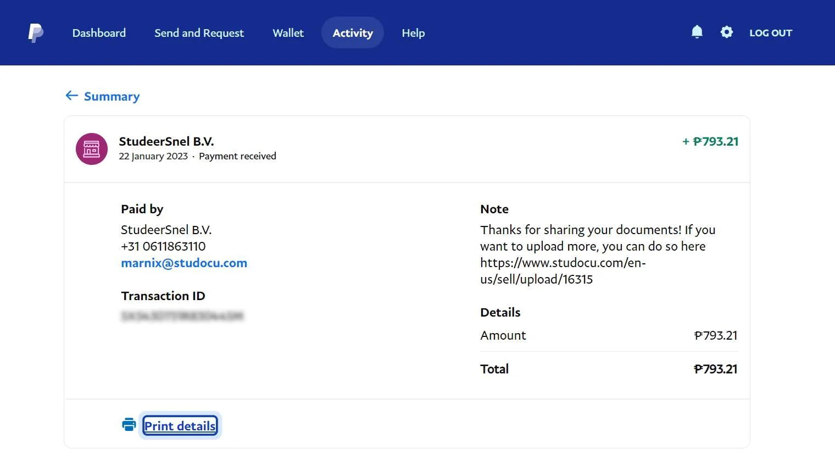Click the studocu upload URL in note
Screen dimensions: 835x454
click(x=563, y=271)
